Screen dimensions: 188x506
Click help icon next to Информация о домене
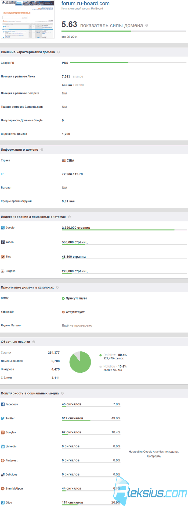(x=42, y=150)
